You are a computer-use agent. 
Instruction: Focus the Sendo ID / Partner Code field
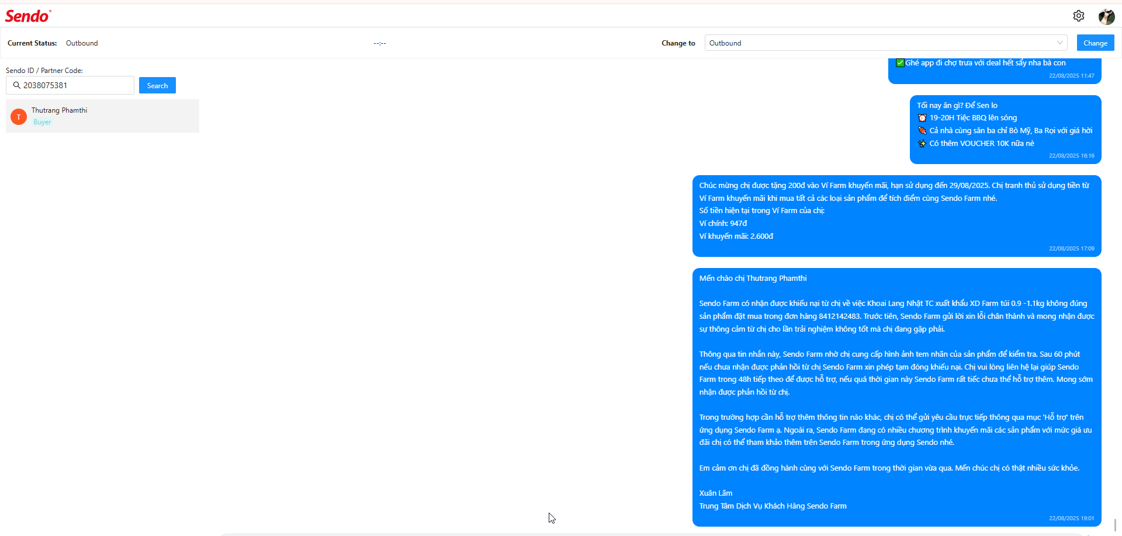tap(70, 85)
